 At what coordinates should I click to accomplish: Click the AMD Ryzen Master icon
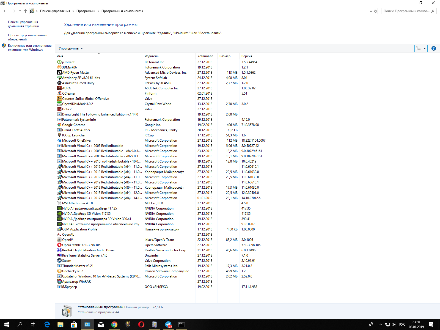(x=59, y=73)
